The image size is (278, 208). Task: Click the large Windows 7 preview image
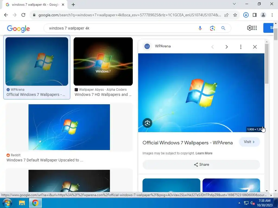click(201, 93)
